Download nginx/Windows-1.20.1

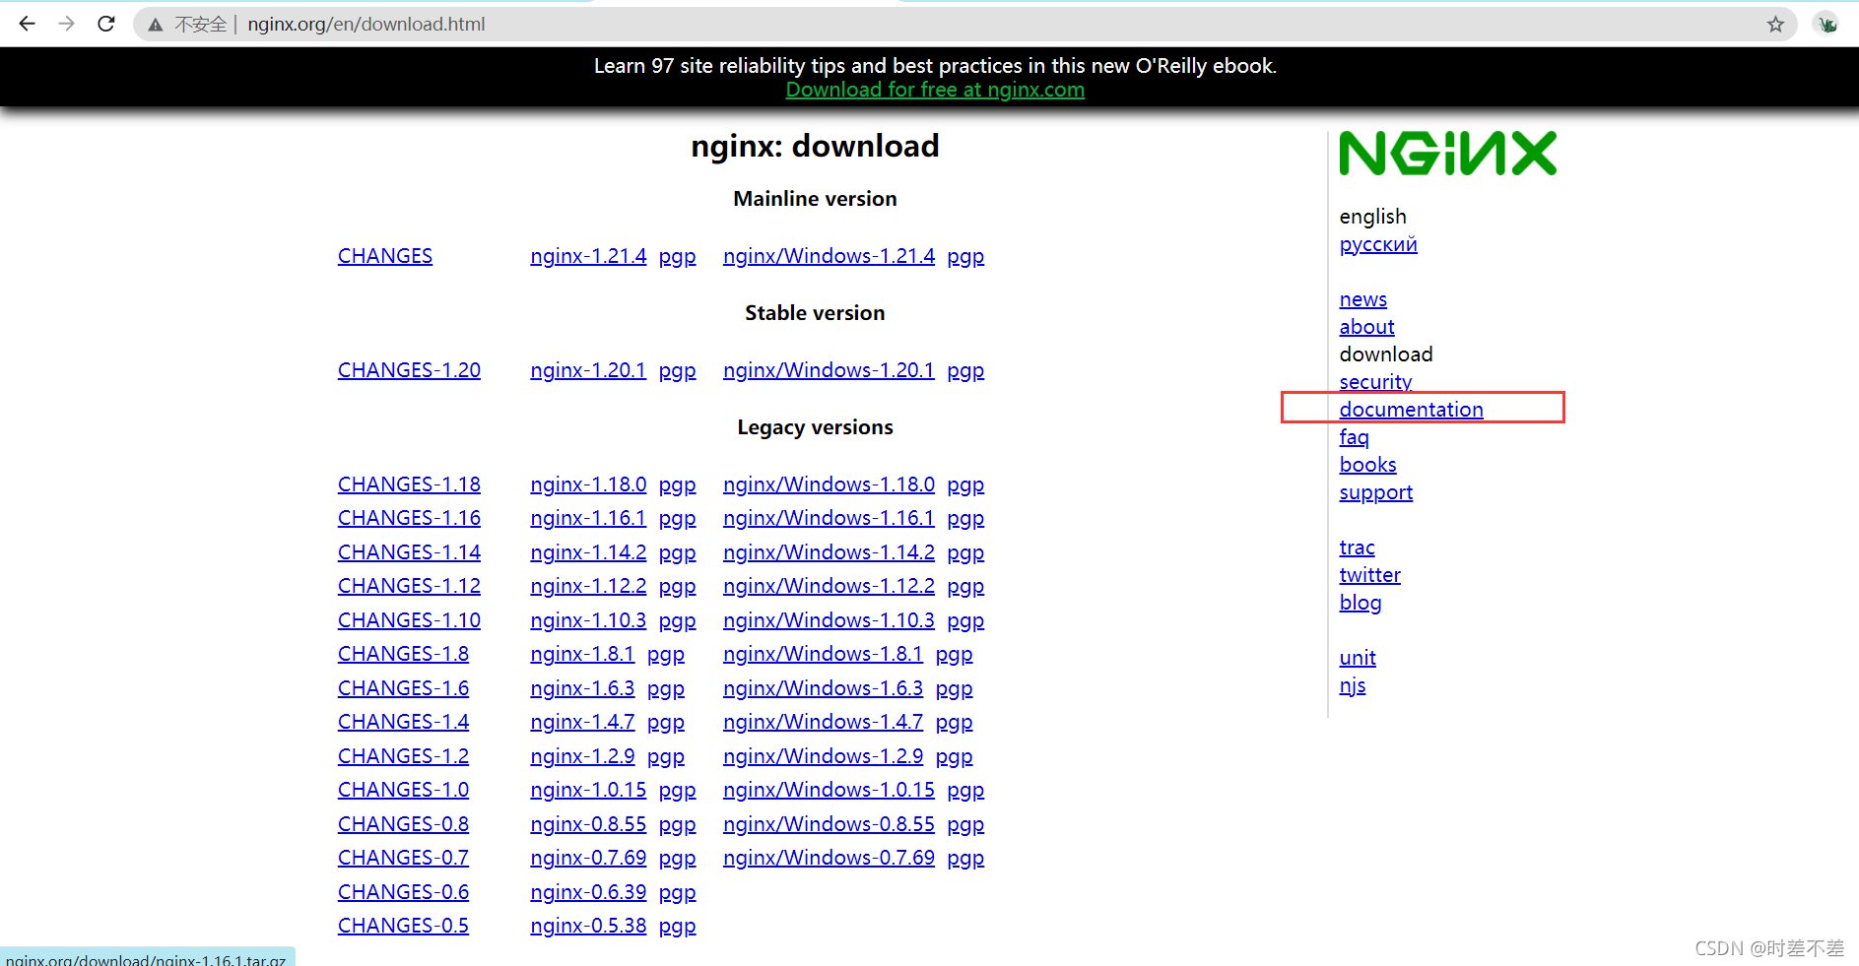(829, 370)
